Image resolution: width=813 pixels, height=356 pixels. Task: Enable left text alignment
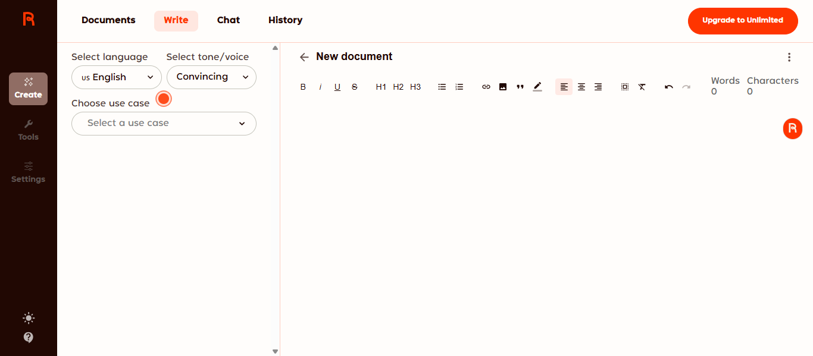564,87
